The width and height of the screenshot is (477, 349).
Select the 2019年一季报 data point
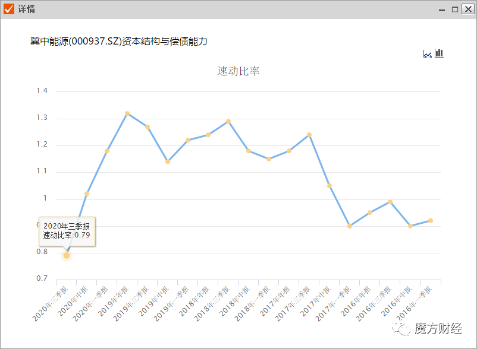(x=188, y=140)
